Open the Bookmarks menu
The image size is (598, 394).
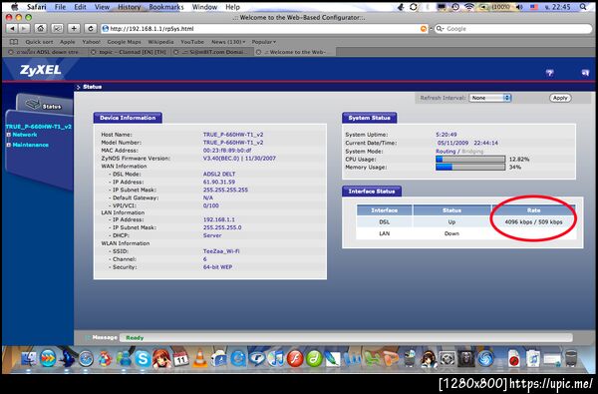165,7
